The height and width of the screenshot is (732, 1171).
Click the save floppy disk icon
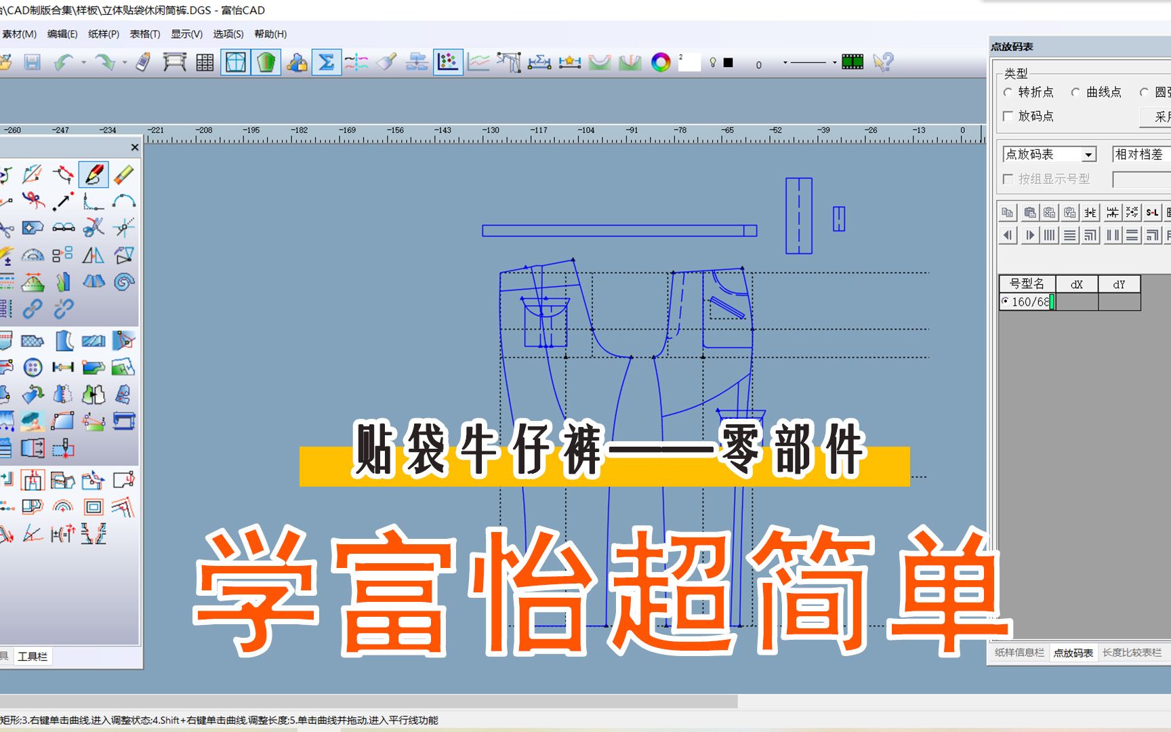[x=32, y=62]
